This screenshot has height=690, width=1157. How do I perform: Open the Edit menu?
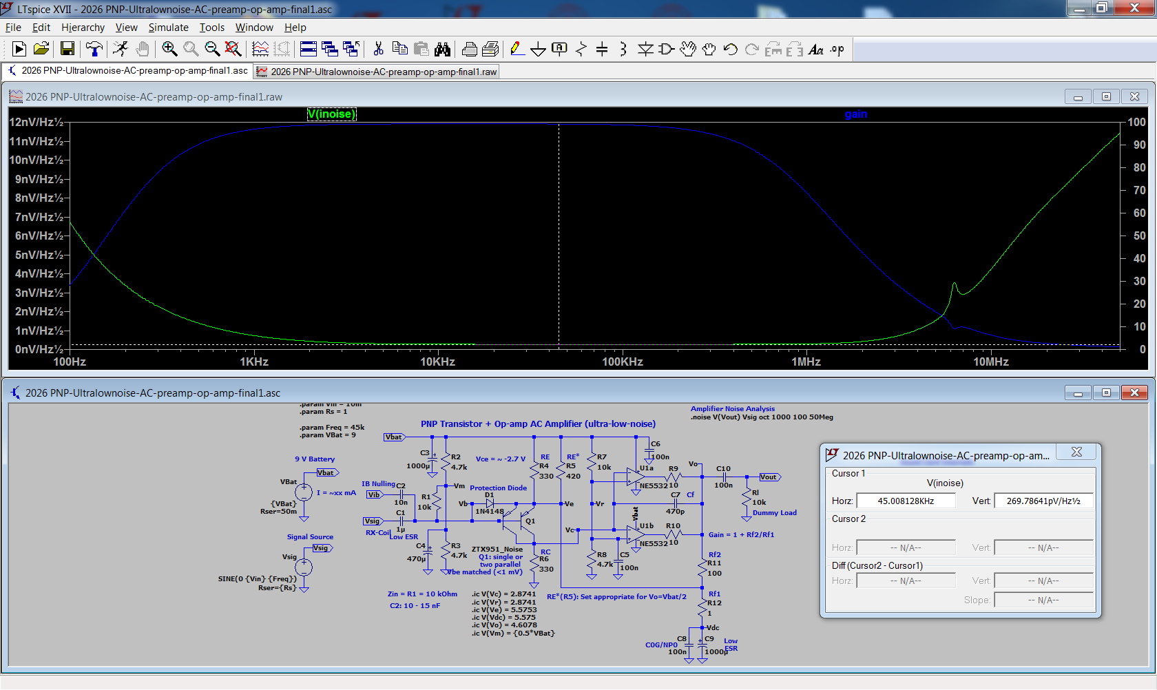(x=41, y=28)
